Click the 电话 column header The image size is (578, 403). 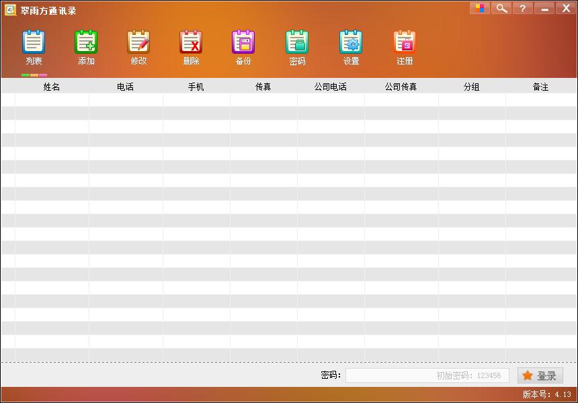click(x=126, y=87)
